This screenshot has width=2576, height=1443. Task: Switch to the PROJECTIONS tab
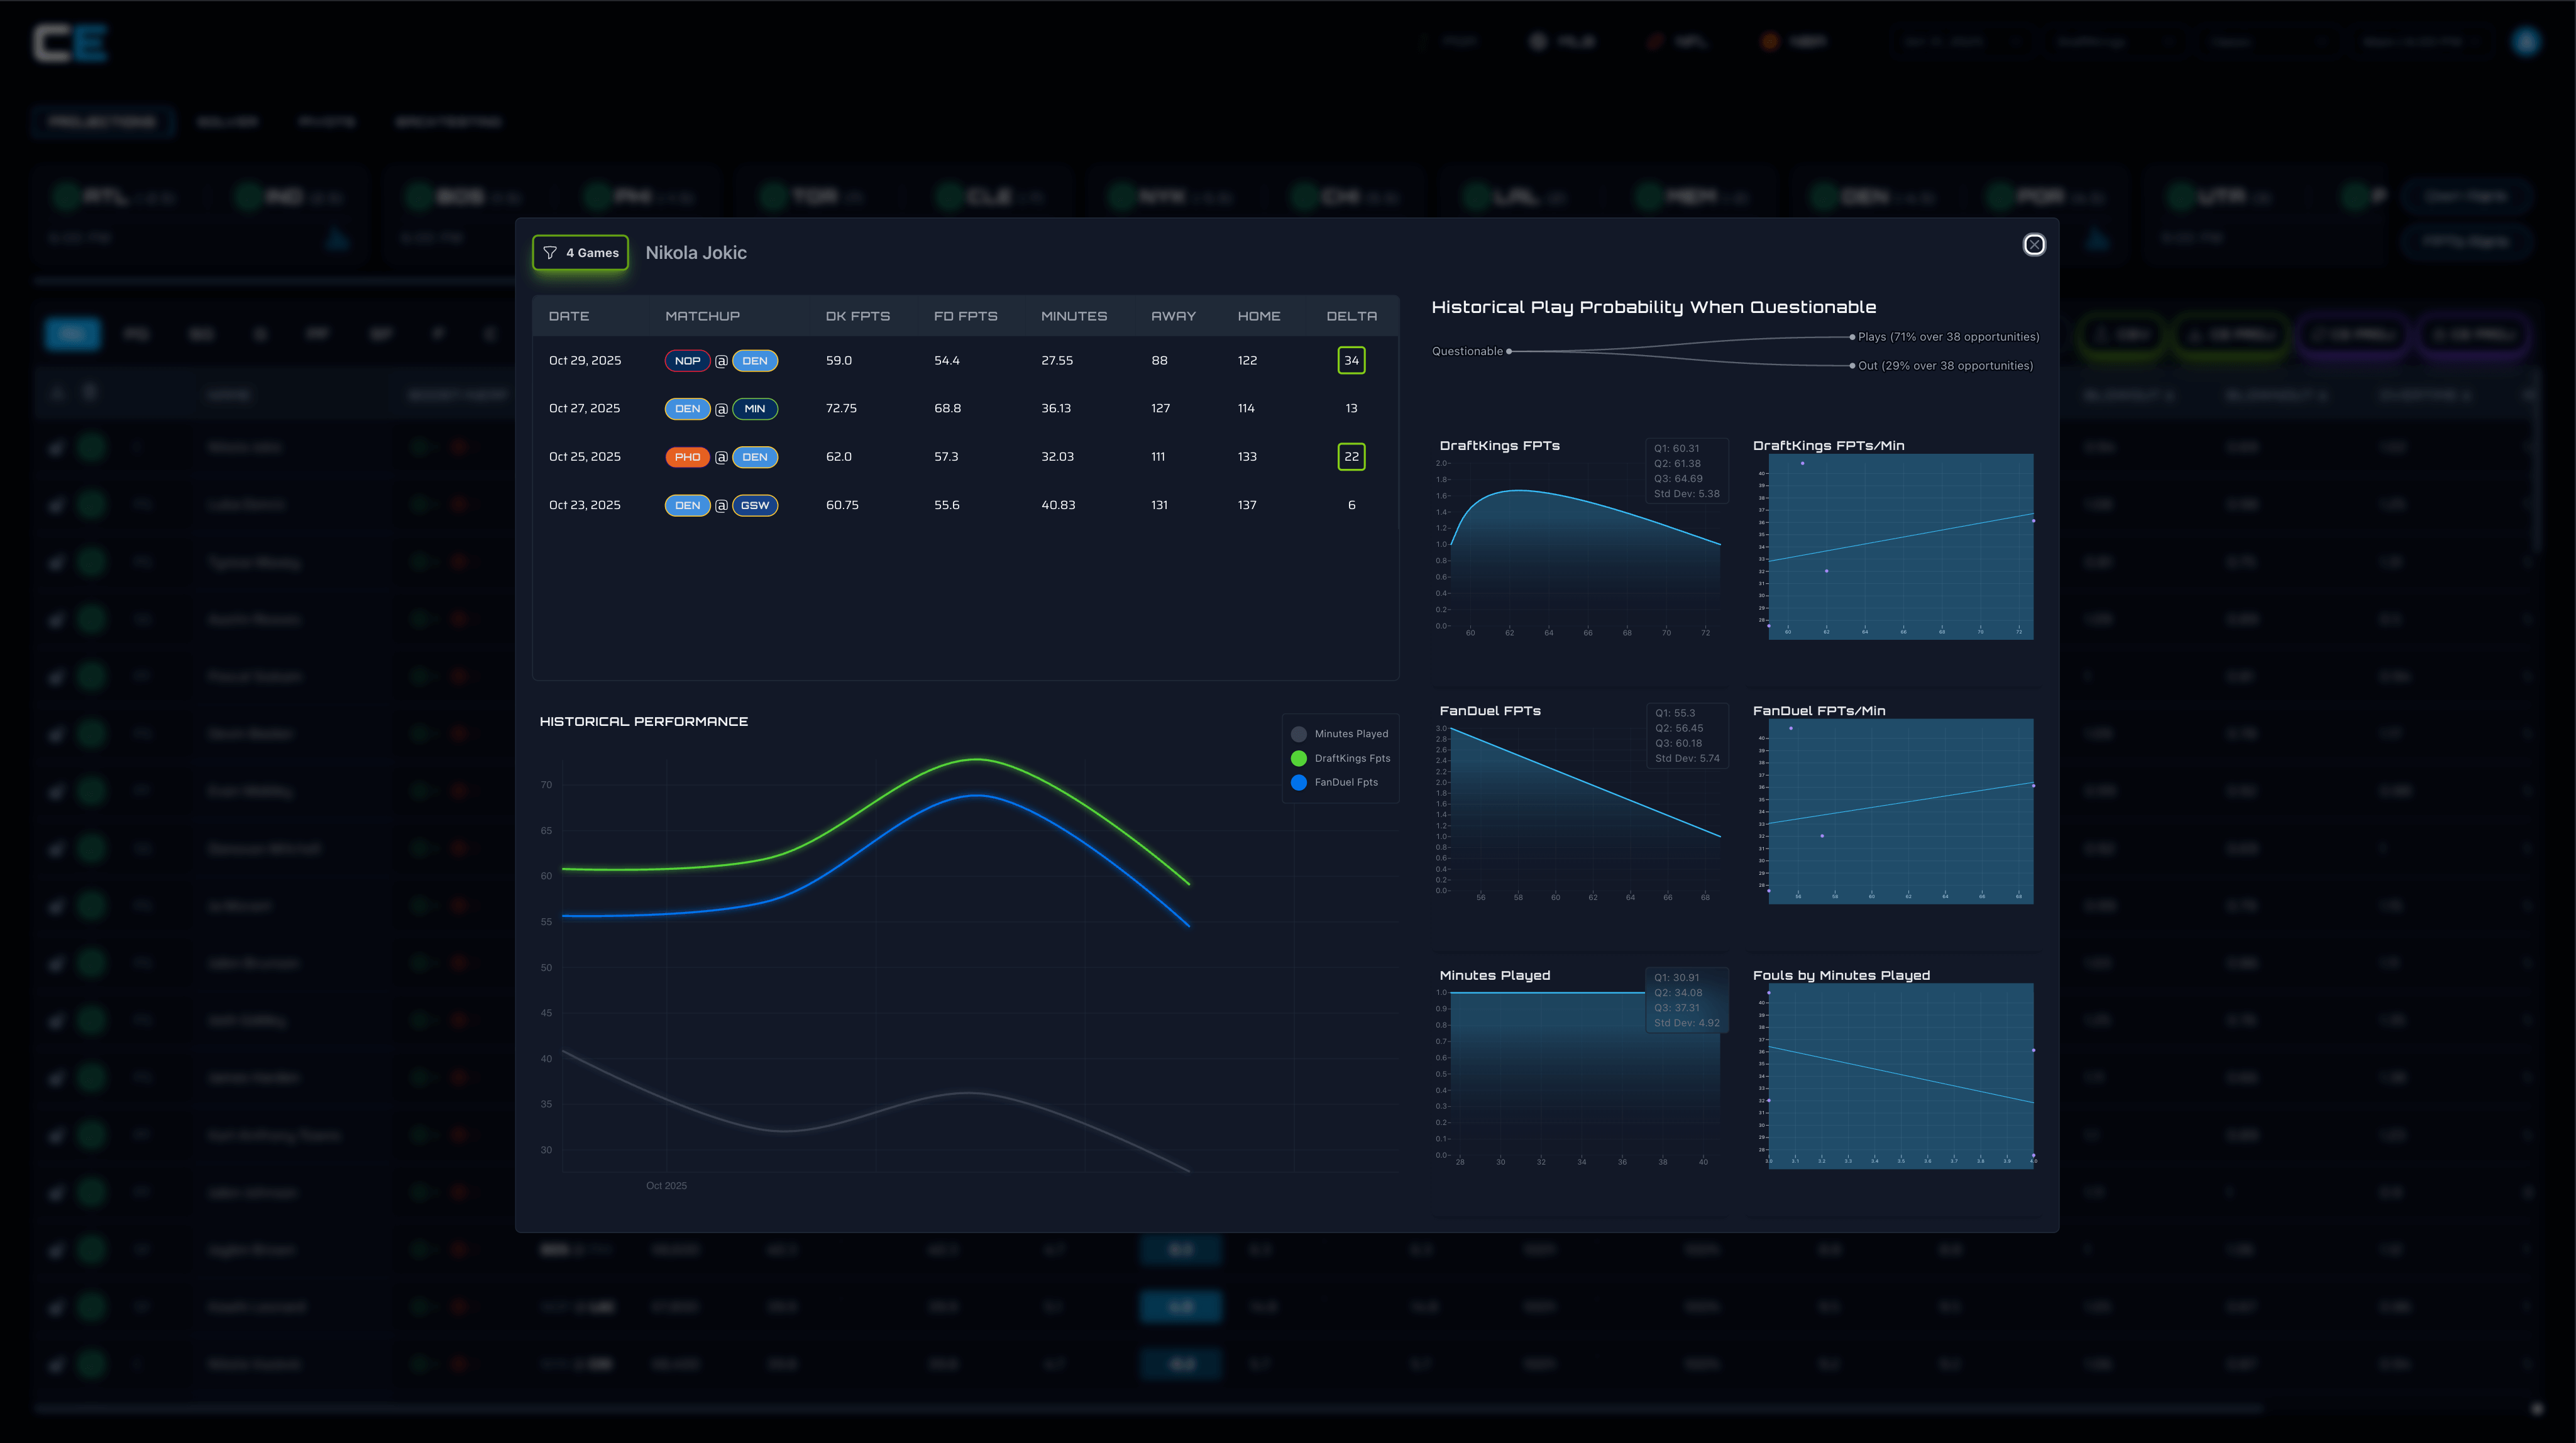click(103, 121)
